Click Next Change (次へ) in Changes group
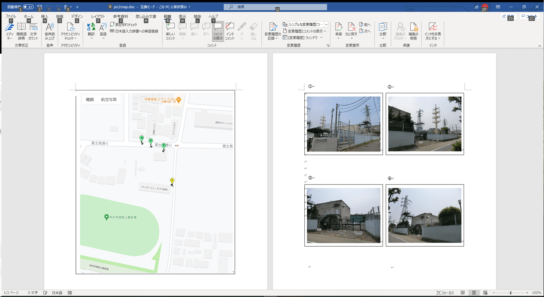544x297 pixels. [365, 31]
